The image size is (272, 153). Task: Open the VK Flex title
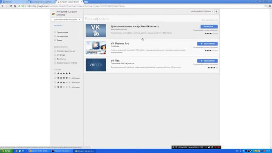click(115, 61)
